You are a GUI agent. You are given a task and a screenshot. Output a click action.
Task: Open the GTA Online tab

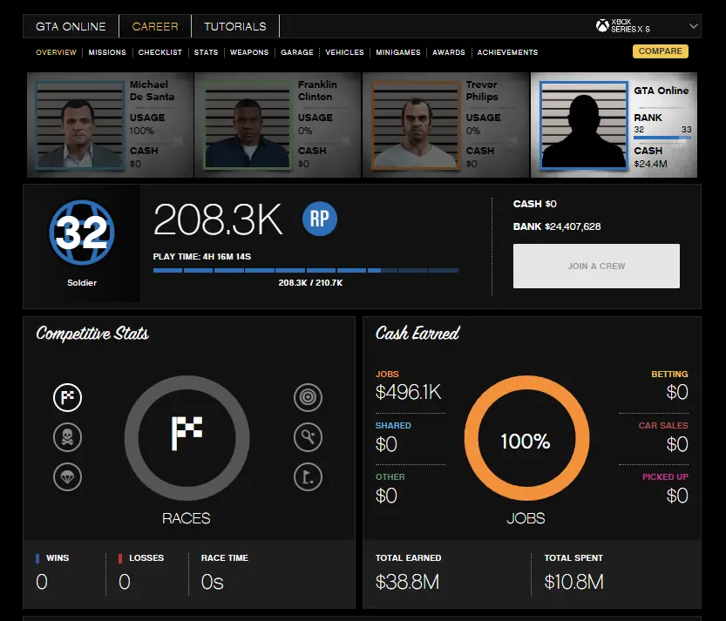pyautogui.click(x=71, y=26)
